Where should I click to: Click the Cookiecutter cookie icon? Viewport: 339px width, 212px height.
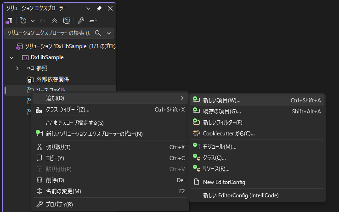coord(196,133)
